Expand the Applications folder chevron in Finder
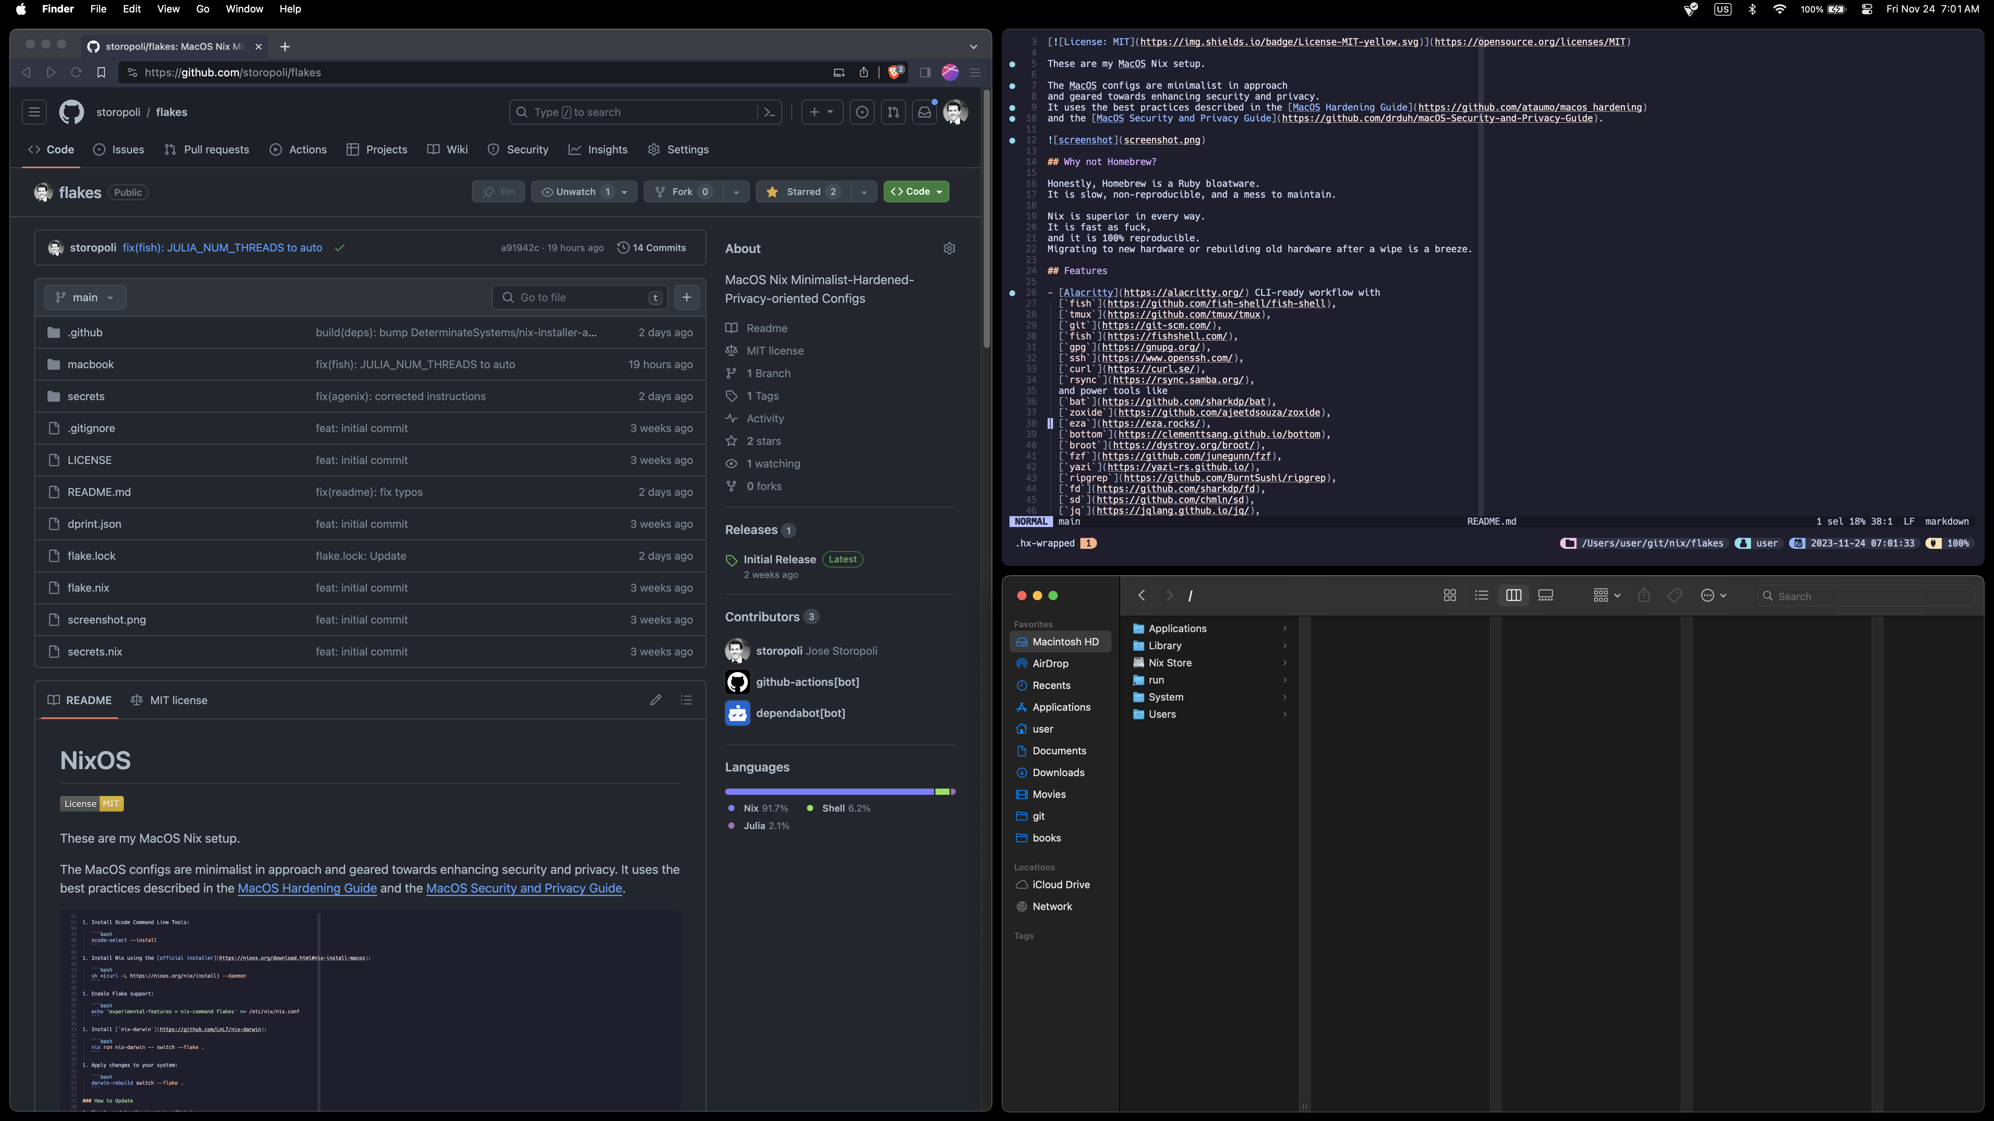This screenshot has height=1121, width=1994. pos(1284,628)
